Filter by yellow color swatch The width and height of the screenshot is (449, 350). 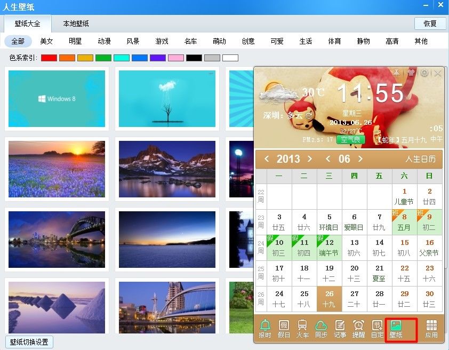[x=85, y=58]
